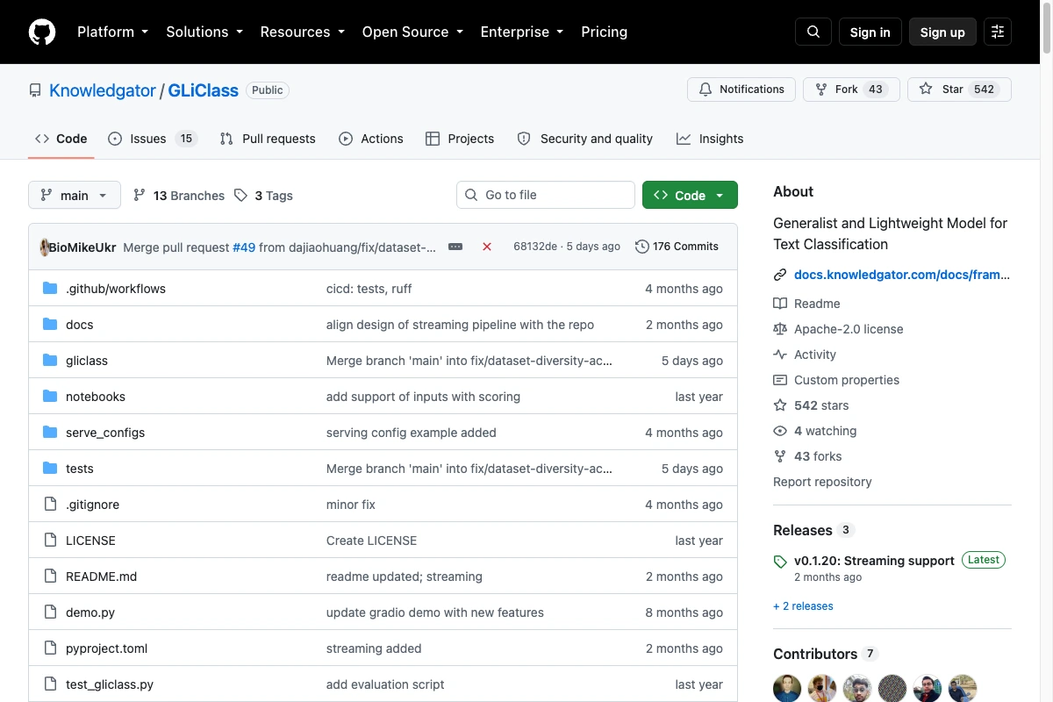Image resolution: width=1053 pixels, height=702 pixels.
Task: Click the gliclass folder icon
Action: click(50, 361)
